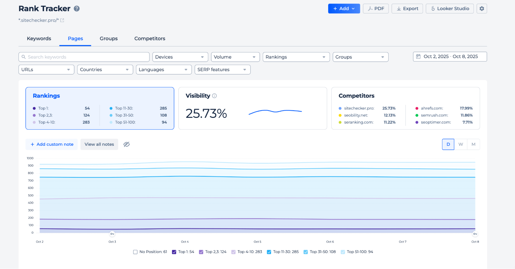
Task: Click the Visibility info icon
Action: pos(214,96)
